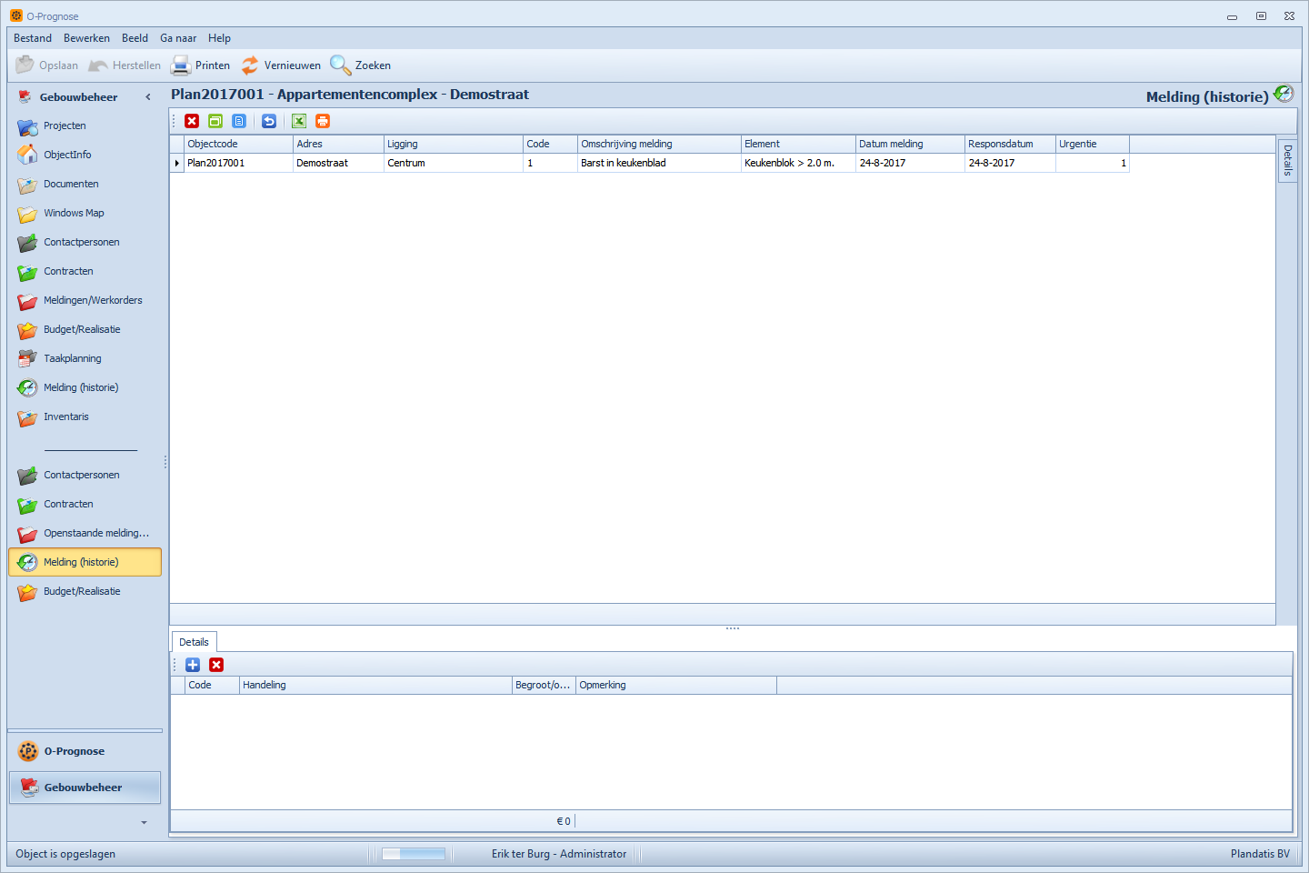
Task: Open the Bestand menu
Action: (33, 38)
